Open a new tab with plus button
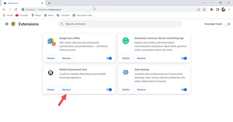Image resolution: width=233 pixels, height=122 pixels. point(49,3)
